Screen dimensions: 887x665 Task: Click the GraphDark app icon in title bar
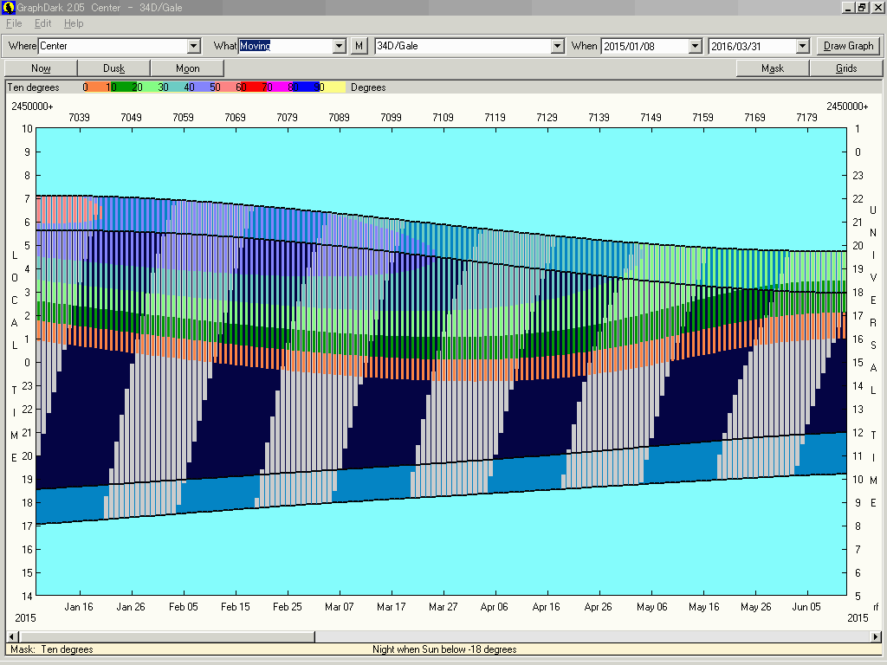tap(8, 8)
